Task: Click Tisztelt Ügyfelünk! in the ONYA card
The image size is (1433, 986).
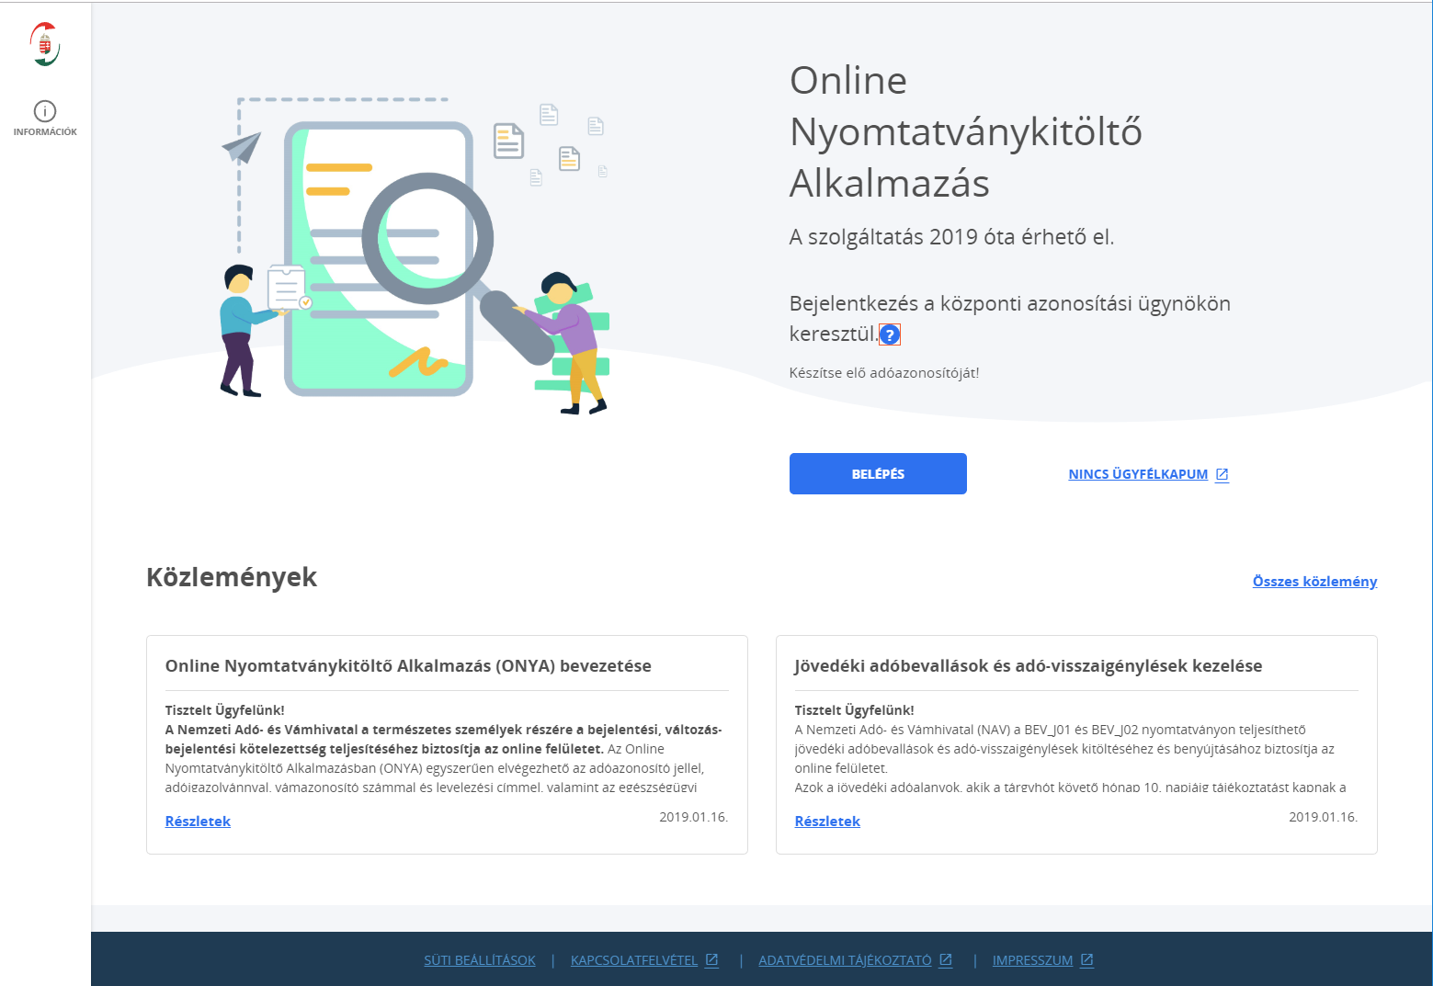Action: (225, 710)
